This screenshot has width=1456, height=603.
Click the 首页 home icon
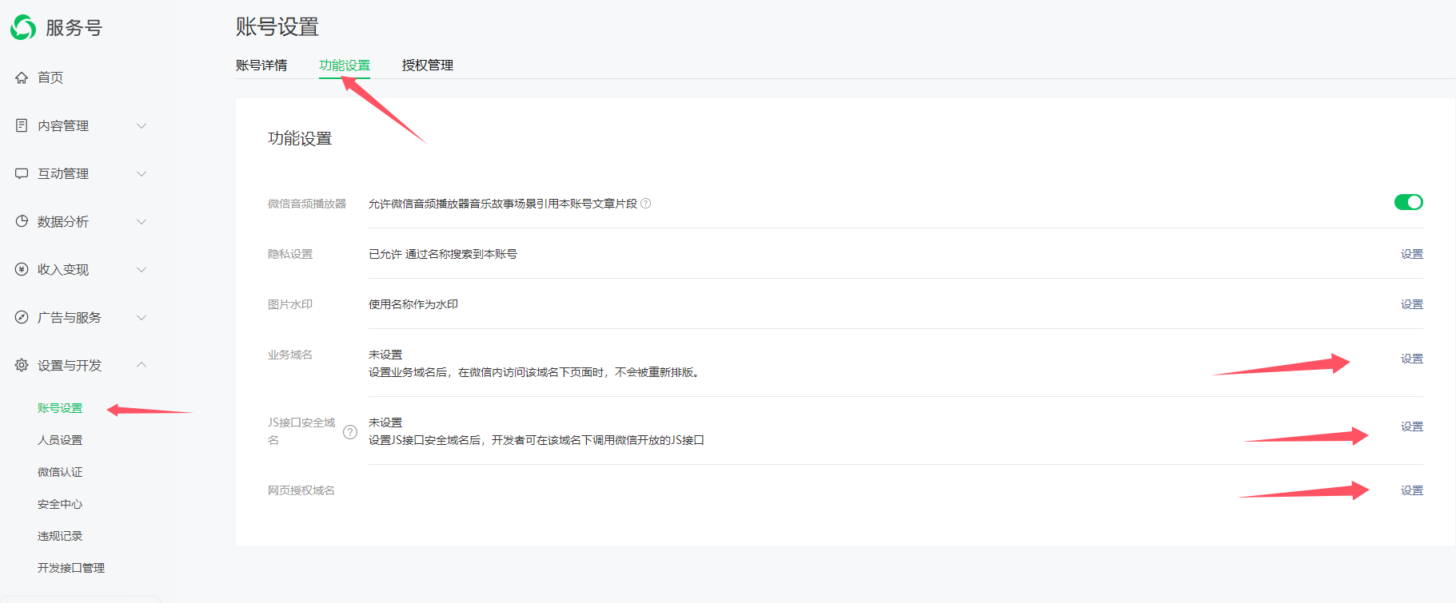(x=22, y=77)
